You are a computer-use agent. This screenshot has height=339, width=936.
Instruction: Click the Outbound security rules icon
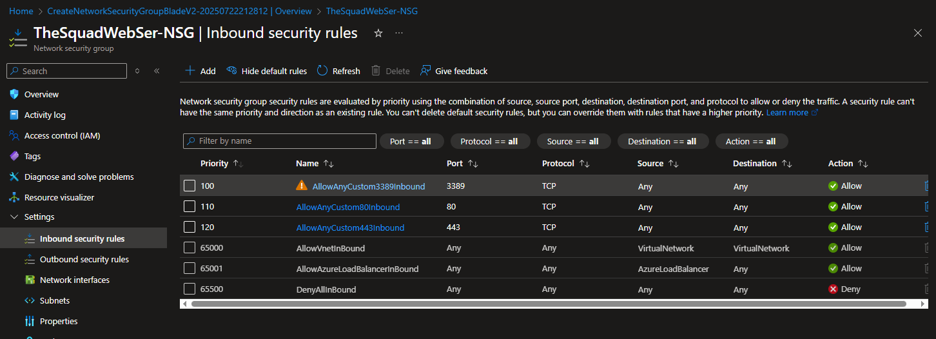tap(30, 259)
